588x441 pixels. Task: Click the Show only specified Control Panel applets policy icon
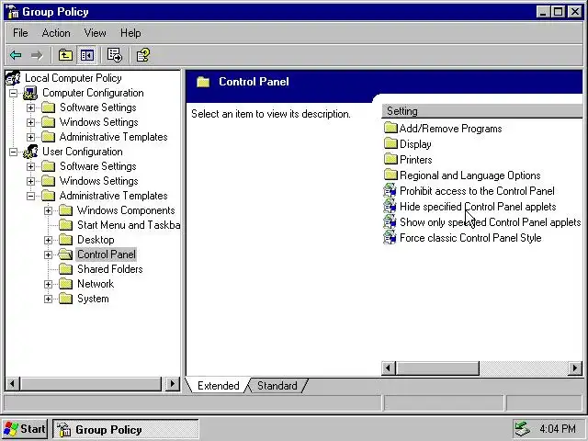[390, 222]
